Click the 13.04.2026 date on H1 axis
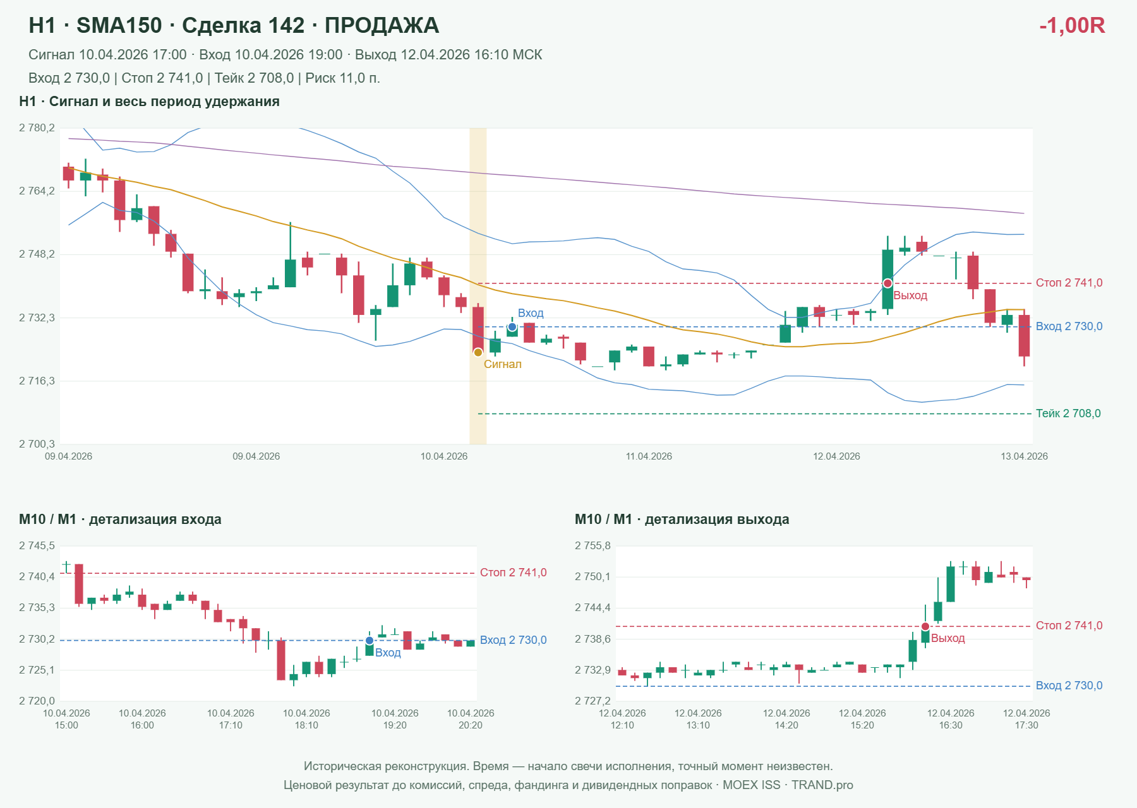This screenshot has width=1137, height=808. click(x=1024, y=456)
